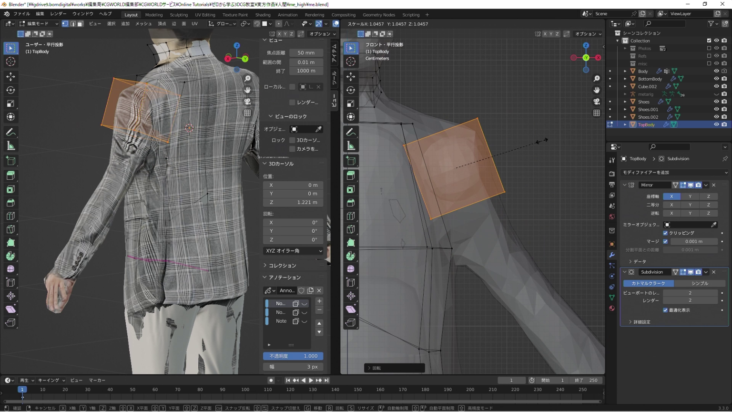
Task: Choose the Annotate pencil tool in left viewport
Action: pyautogui.click(x=10, y=132)
